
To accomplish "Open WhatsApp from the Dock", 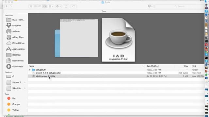I will (x=206, y=75).
